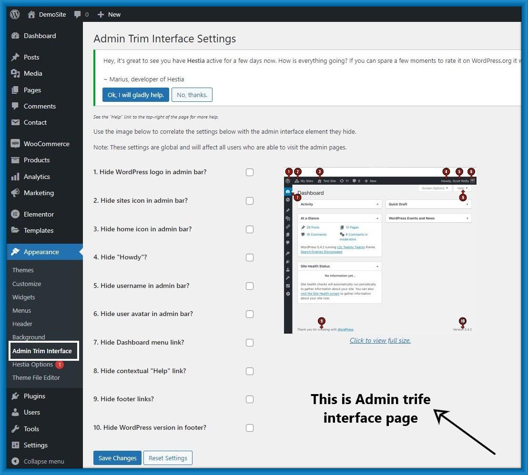The height and width of the screenshot is (475, 528).
Task: Tick Hide WordPress version in footer
Action: tap(250, 428)
